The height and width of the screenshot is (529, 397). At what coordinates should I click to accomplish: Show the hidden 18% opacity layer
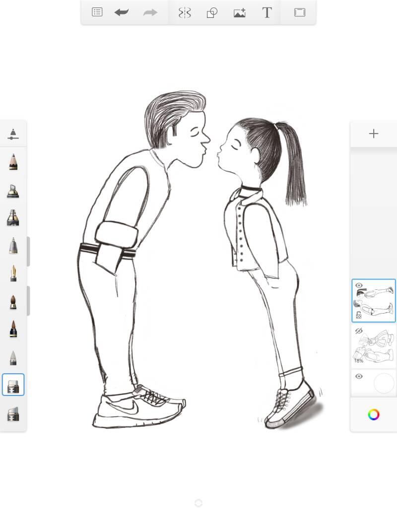359,331
